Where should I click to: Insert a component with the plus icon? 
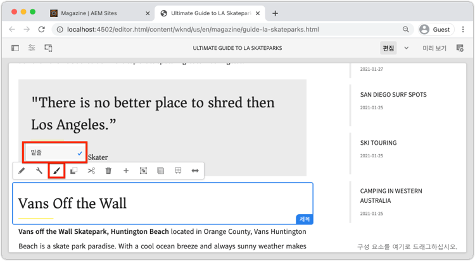126,171
